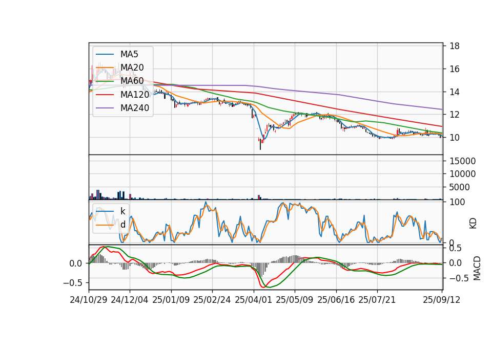Click the 25/04/01 date axis label
This screenshot has width=492, height=353.
click(x=254, y=300)
